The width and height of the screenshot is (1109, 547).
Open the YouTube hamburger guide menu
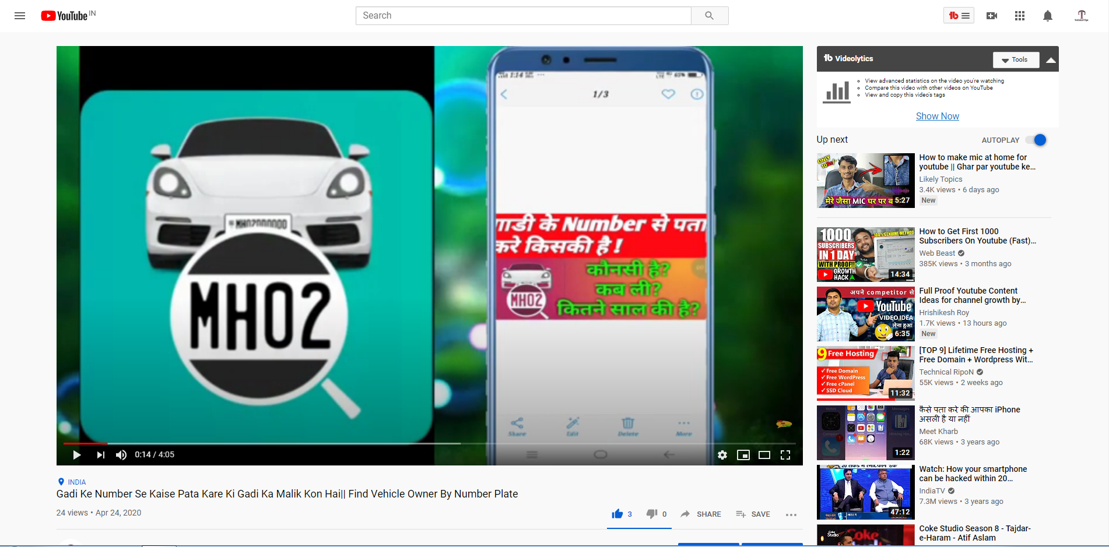tap(20, 16)
